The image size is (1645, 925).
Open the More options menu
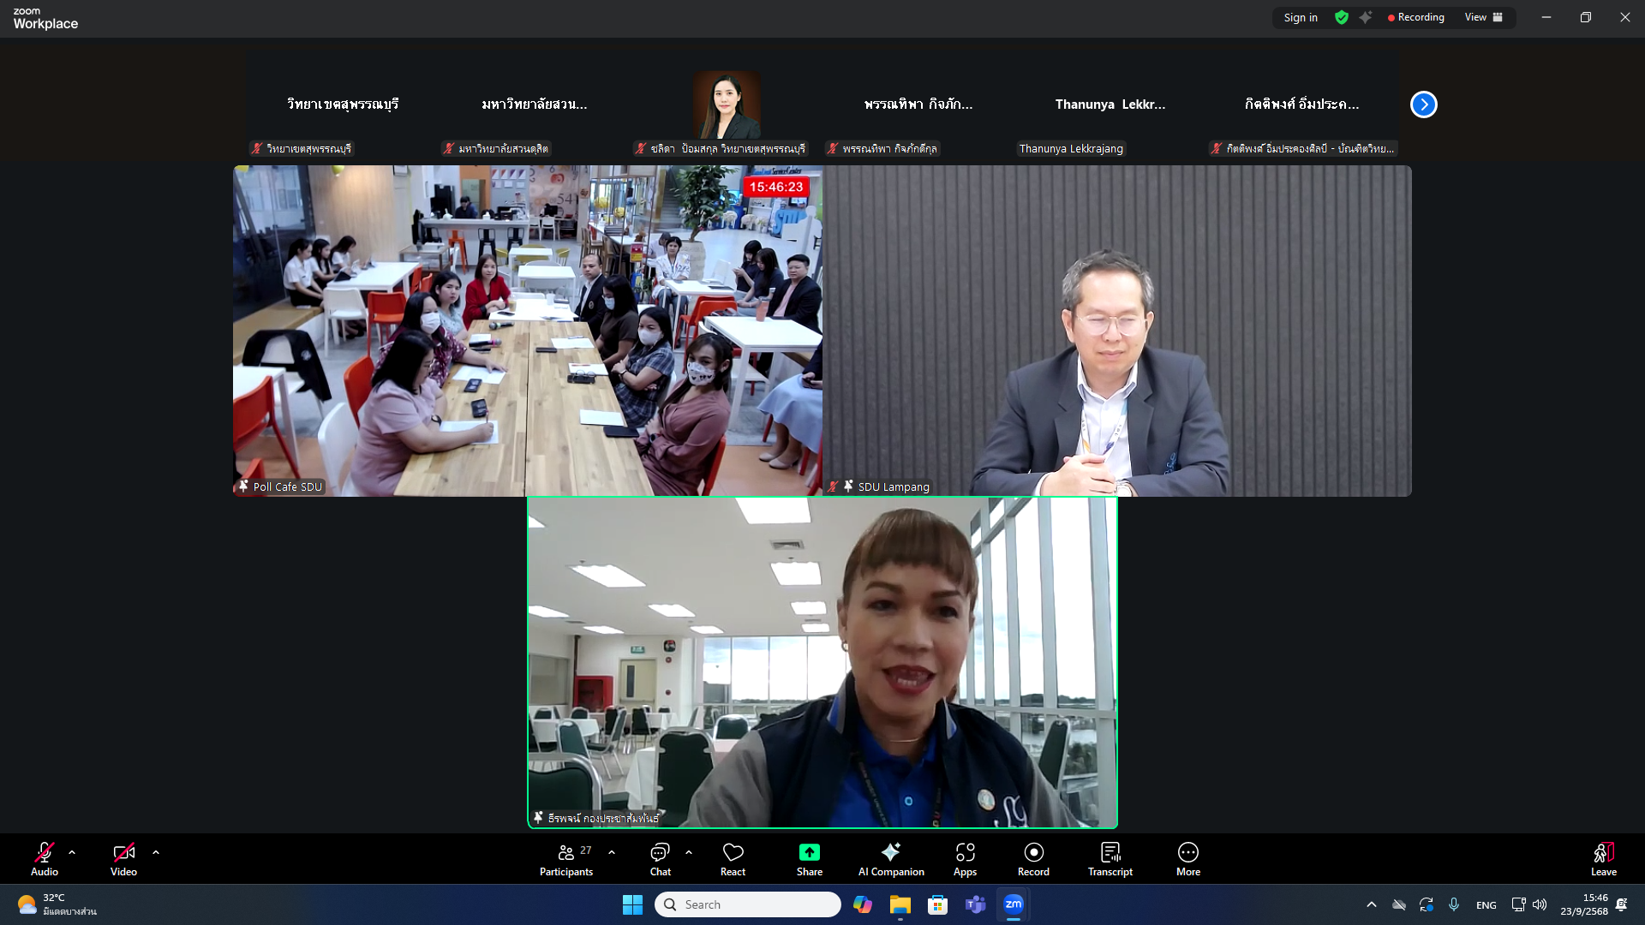point(1187,859)
